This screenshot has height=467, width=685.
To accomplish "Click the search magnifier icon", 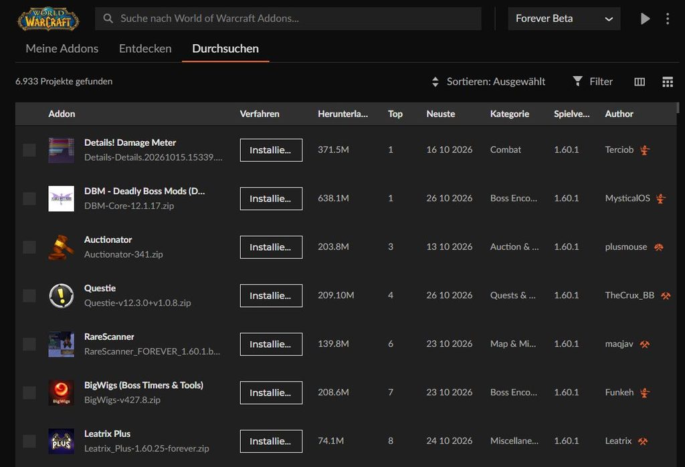I will [x=108, y=18].
